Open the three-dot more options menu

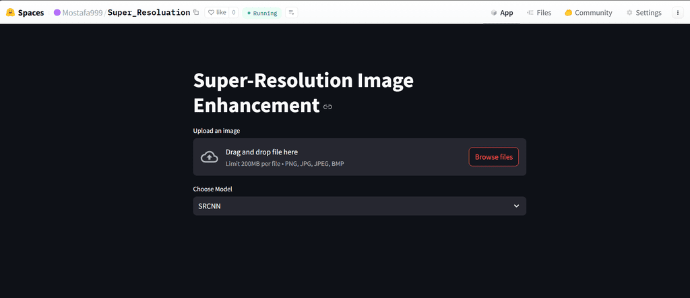tap(678, 13)
